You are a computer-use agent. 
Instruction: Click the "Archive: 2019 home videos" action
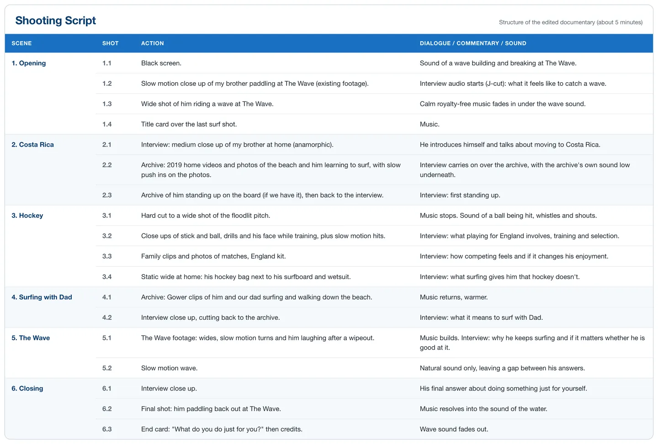[x=271, y=170]
